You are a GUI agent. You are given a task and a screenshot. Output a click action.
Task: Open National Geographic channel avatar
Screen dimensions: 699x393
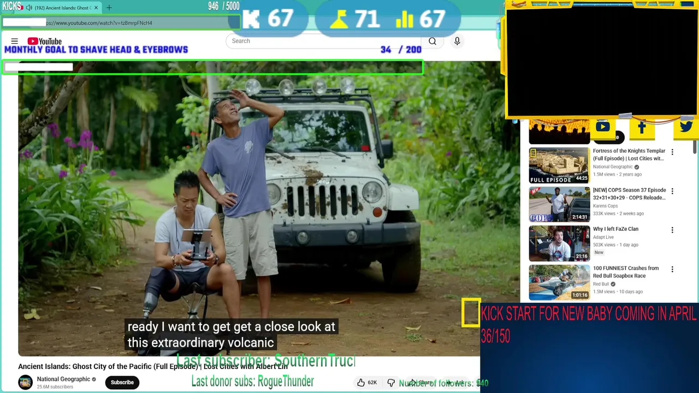tap(25, 382)
